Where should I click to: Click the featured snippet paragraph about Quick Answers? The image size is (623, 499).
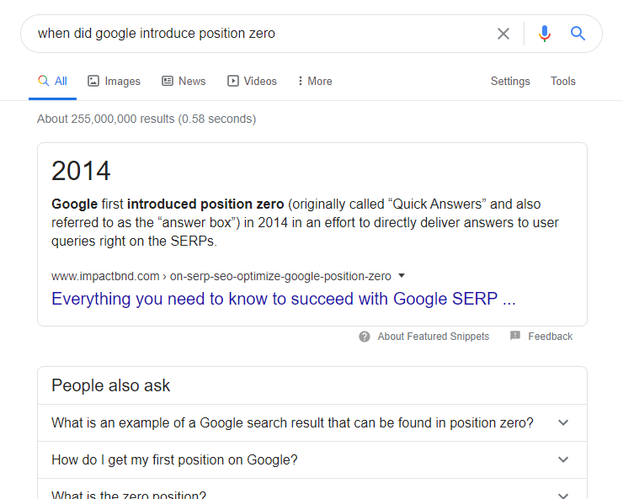pos(305,222)
